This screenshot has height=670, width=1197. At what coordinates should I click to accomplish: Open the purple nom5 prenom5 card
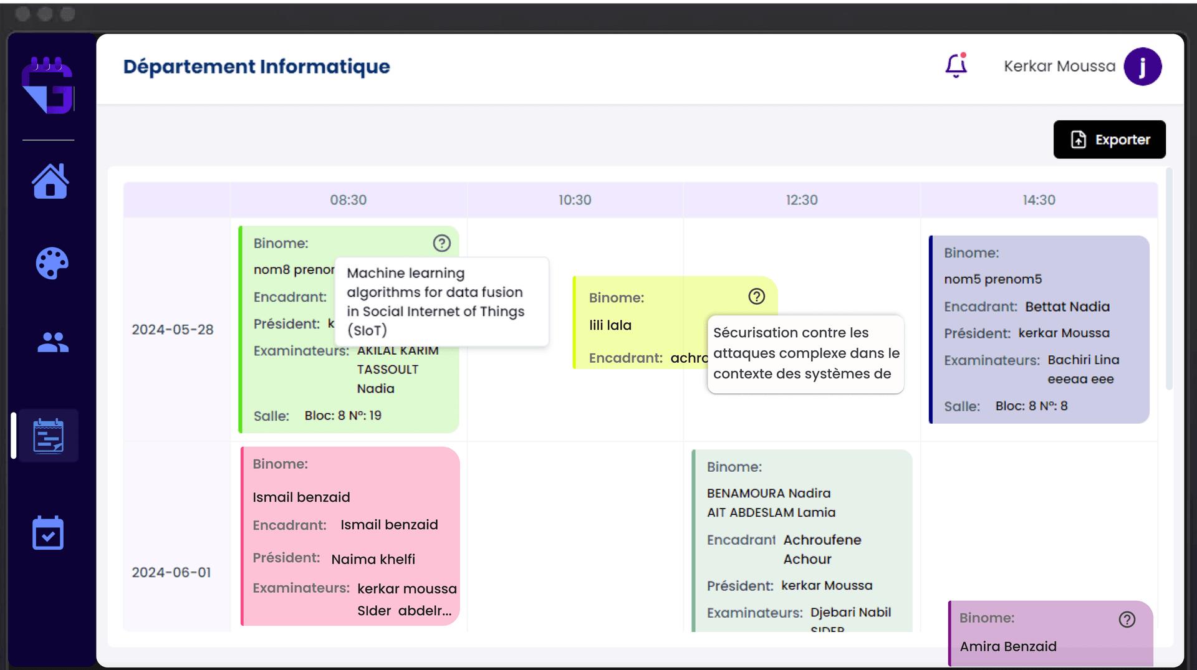tap(1039, 329)
